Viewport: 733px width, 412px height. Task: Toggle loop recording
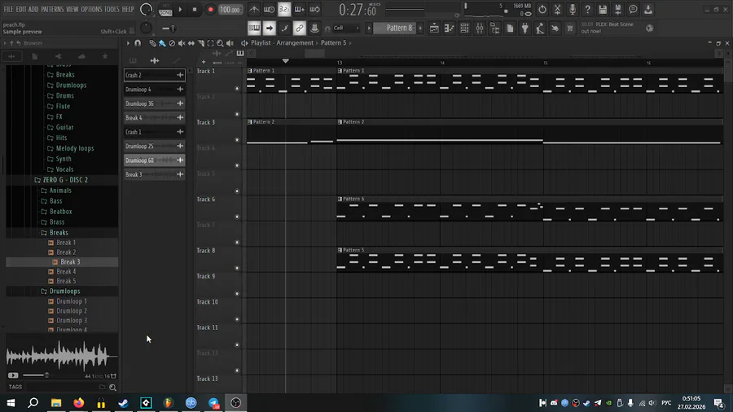coord(314,9)
